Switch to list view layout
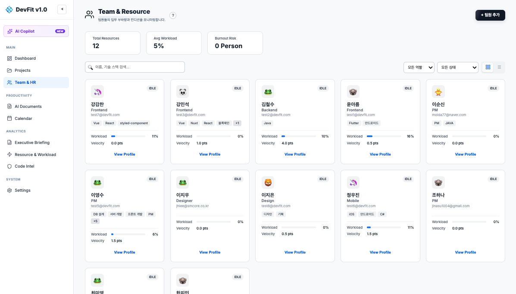516x294 pixels. coord(499,67)
